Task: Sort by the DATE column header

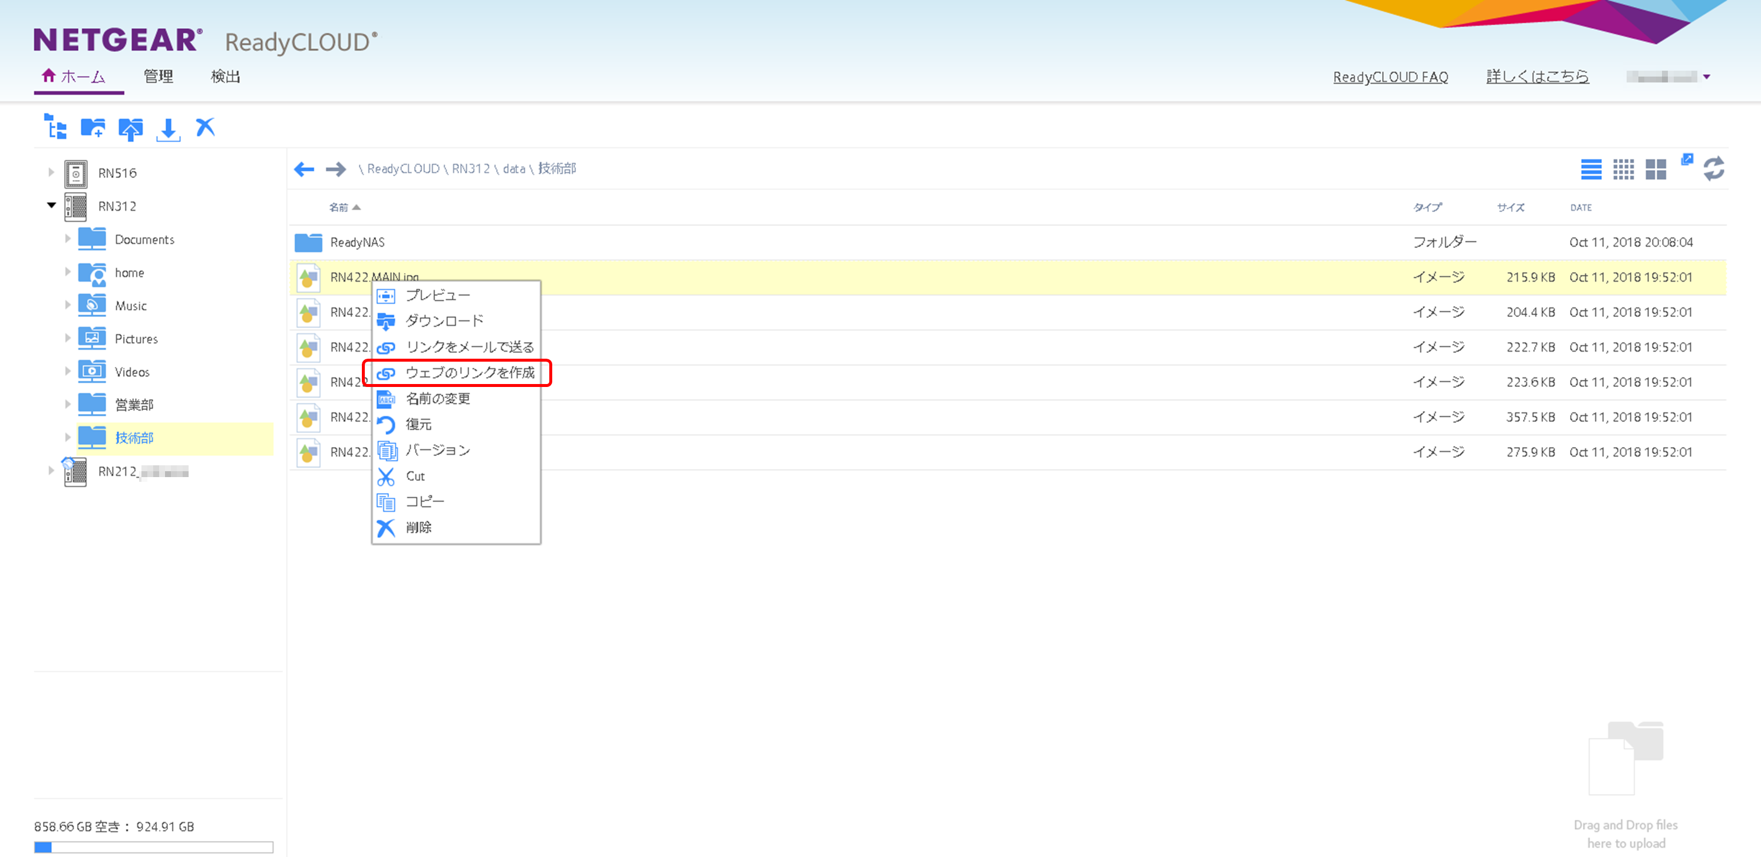Action: pyautogui.click(x=1580, y=207)
